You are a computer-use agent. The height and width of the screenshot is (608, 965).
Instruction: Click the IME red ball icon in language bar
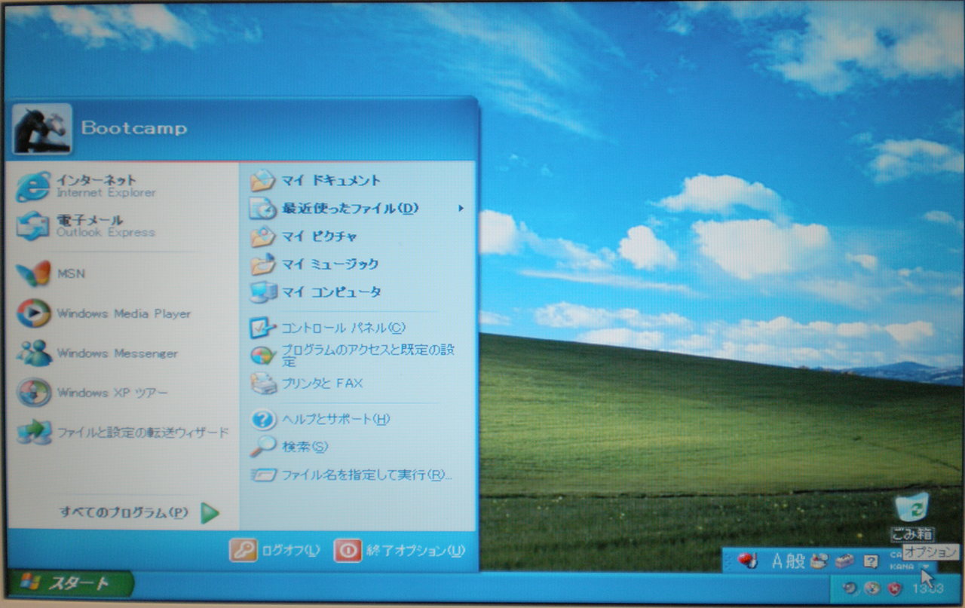click(x=746, y=561)
